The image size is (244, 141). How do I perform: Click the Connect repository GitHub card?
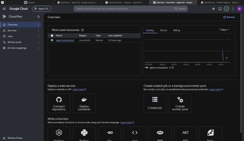[59, 103]
